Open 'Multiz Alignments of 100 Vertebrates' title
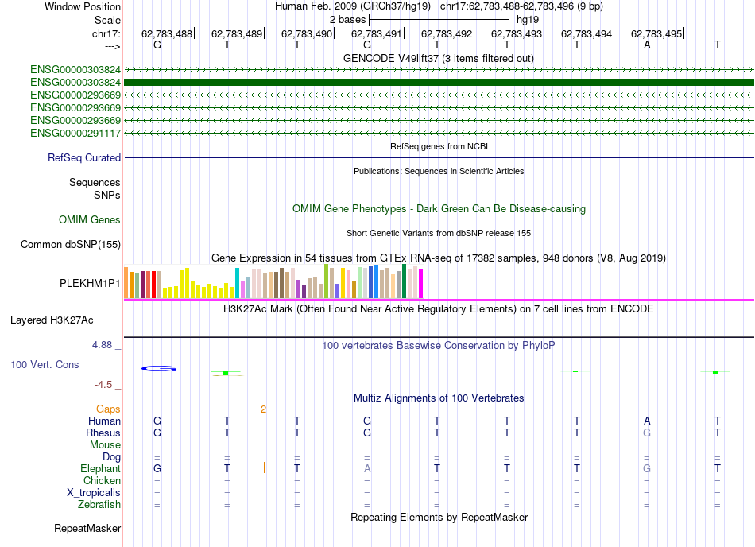The height and width of the screenshot is (547, 755). click(439, 398)
